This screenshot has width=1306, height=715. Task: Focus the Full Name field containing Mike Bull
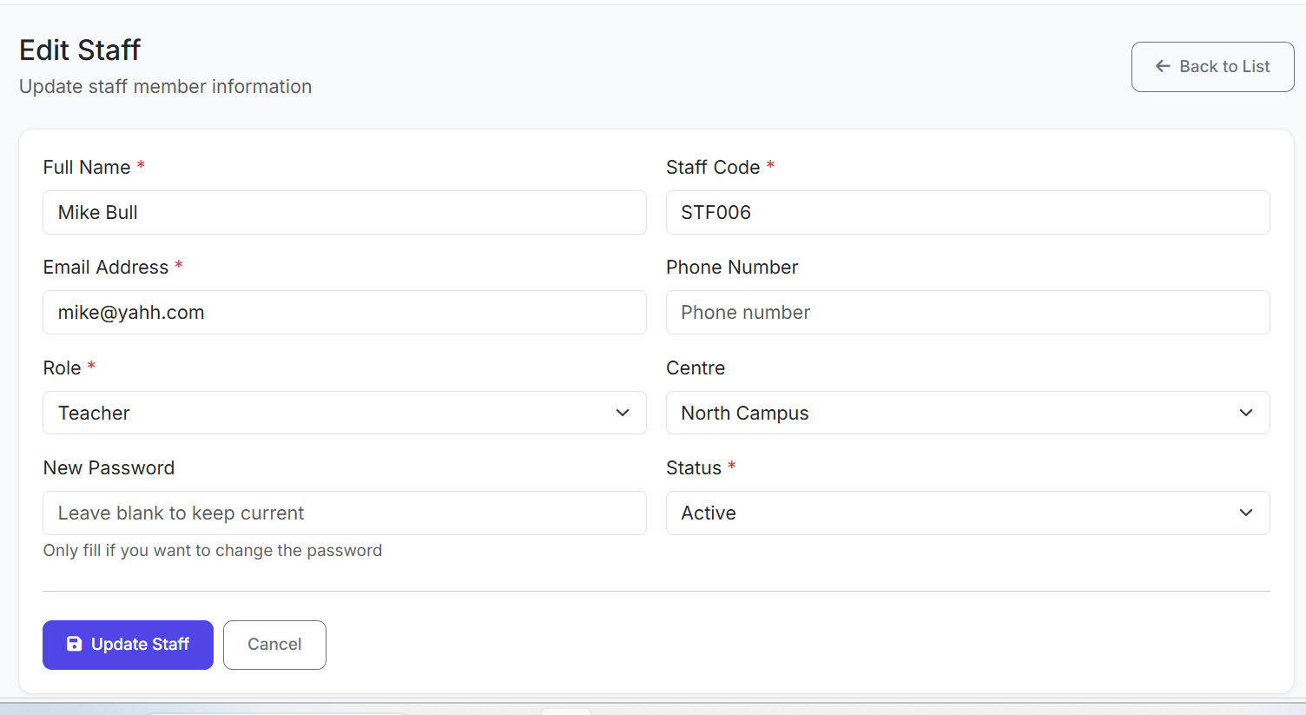click(x=344, y=212)
